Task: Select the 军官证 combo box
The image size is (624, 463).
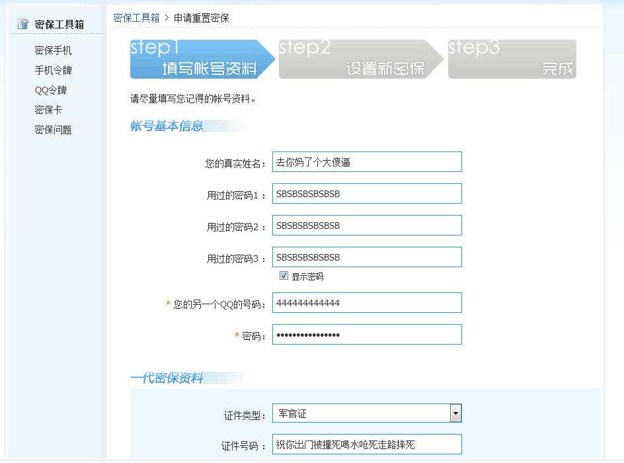Action: coord(361,414)
